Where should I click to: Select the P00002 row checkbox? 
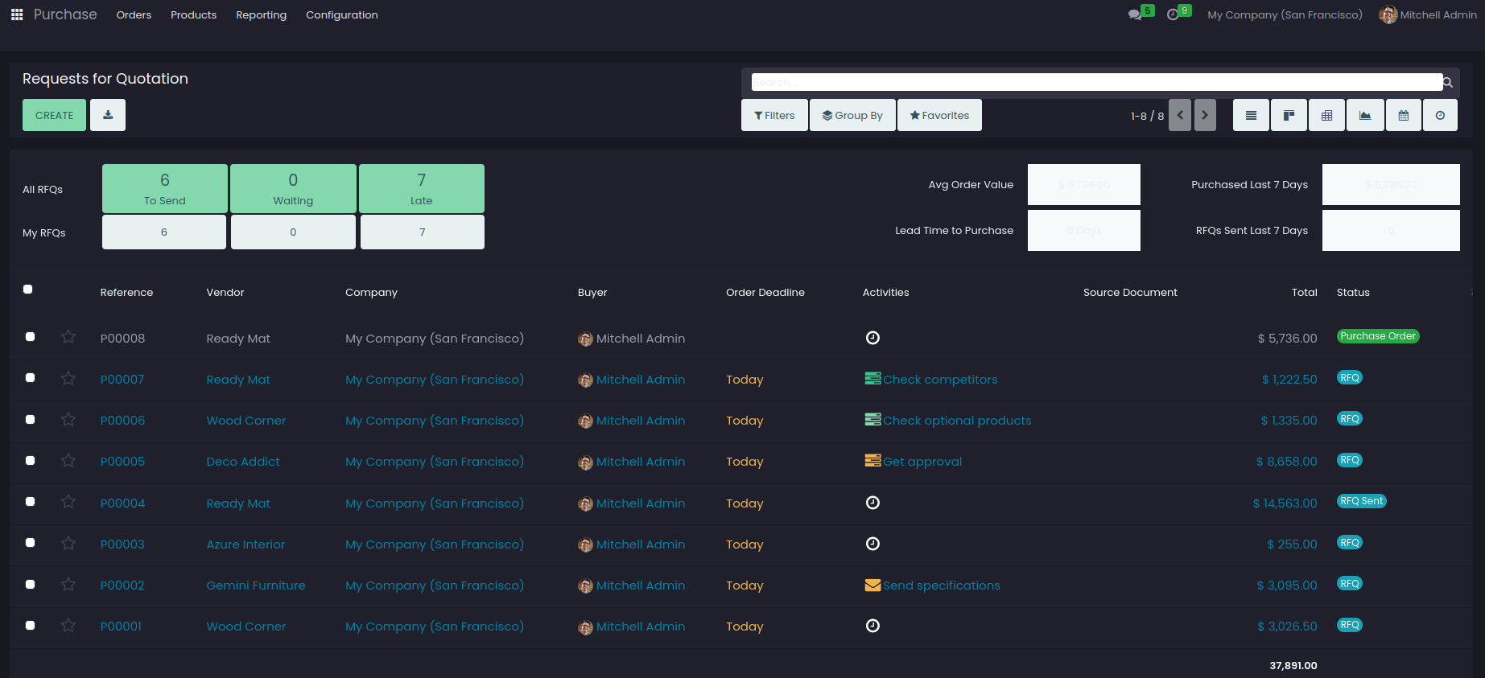30,585
